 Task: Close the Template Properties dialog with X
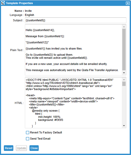[128, 3]
